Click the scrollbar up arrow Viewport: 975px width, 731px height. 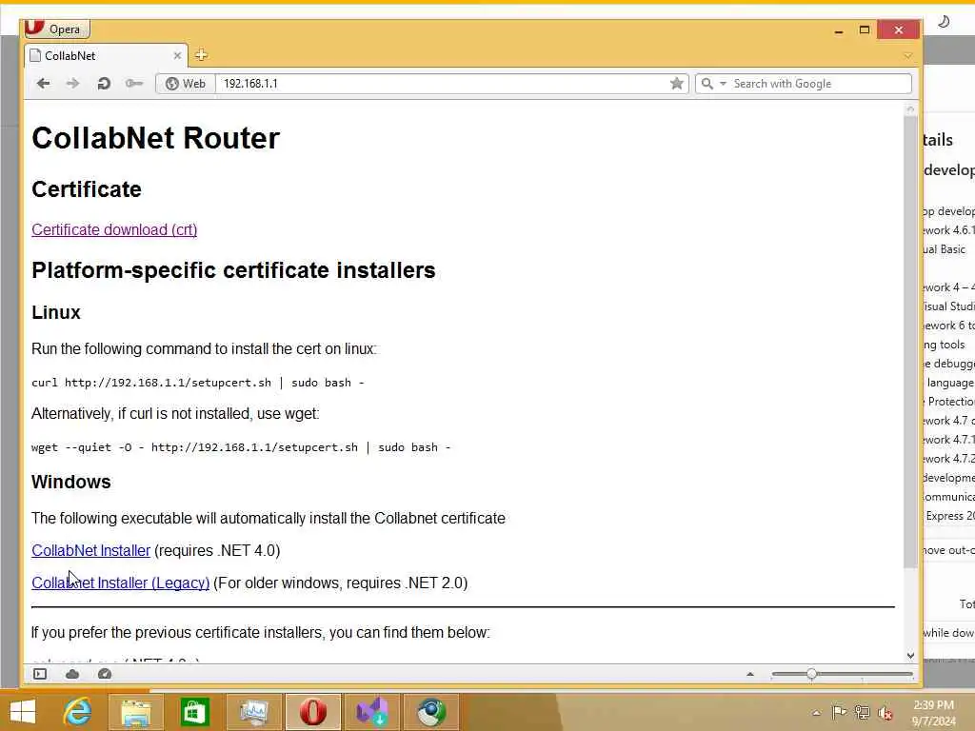(910, 109)
